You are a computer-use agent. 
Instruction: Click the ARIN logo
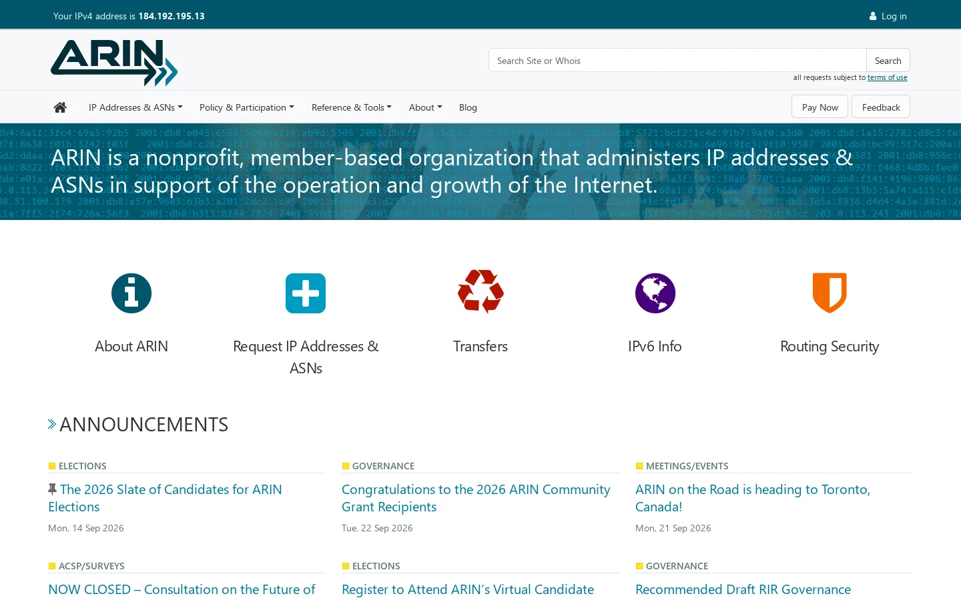[114, 63]
